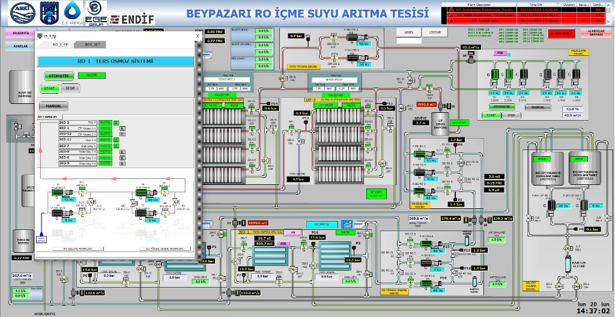Click the pink FP button in RO-1 unit
The height and width of the screenshot is (317, 615).
(292, 232)
